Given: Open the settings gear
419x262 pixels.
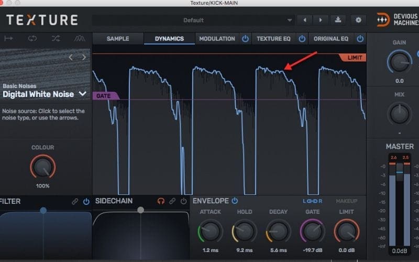Looking at the screenshot, I should (x=358, y=20).
